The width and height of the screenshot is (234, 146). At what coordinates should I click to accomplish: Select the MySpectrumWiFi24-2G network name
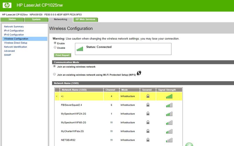click(74, 114)
